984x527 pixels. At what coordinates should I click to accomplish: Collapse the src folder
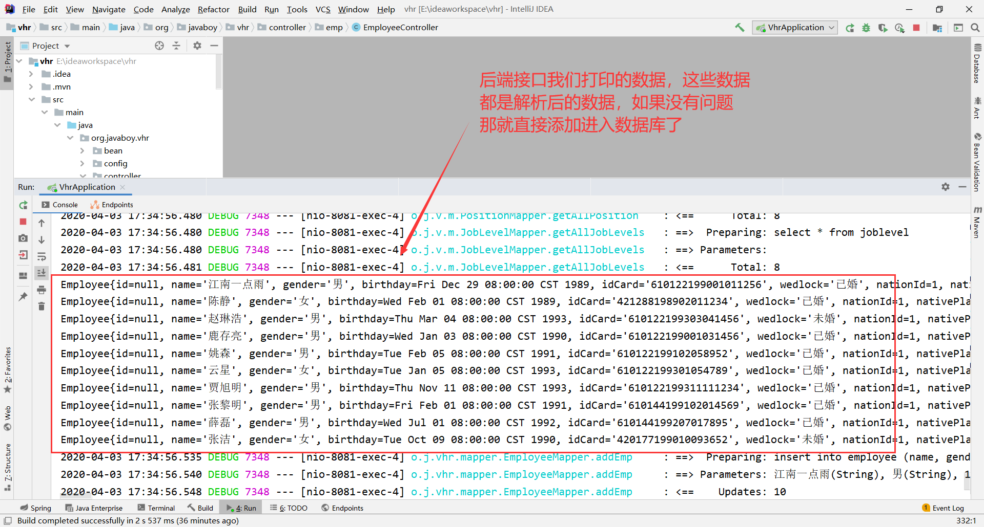pos(31,99)
